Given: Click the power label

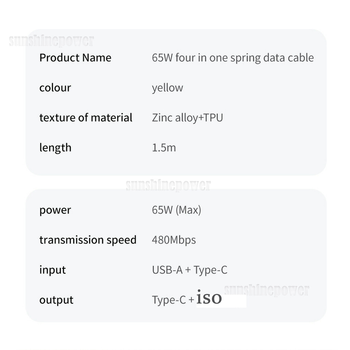Looking at the screenshot, I should (x=55, y=210).
